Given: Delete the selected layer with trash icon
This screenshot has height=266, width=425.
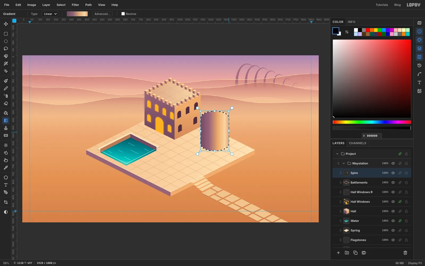Looking at the screenshot, I should [x=405, y=253].
